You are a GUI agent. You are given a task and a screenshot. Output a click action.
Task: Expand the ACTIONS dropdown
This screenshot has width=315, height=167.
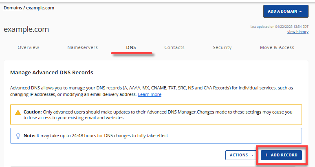pos(242,155)
